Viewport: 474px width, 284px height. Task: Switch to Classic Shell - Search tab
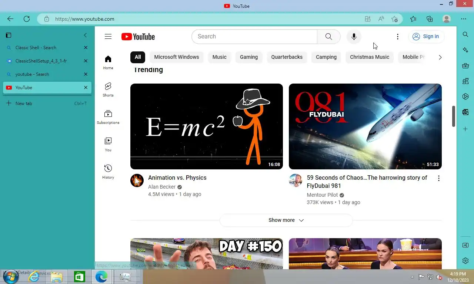[x=47, y=48]
